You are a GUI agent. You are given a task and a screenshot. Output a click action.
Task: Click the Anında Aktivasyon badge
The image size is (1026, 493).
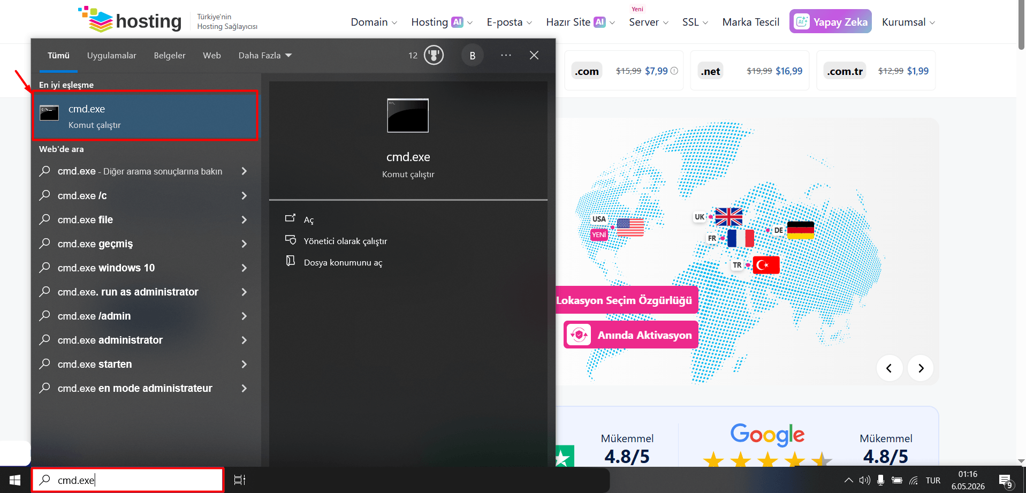pyautogui.click(x=631, y=335)
